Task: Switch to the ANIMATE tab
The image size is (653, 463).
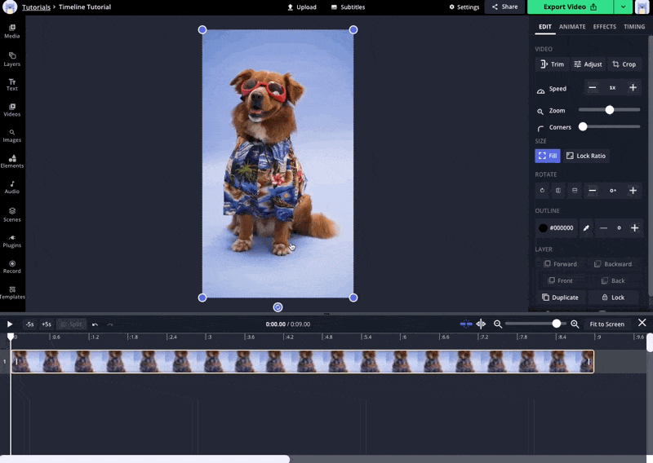Action: coord(572,27)
